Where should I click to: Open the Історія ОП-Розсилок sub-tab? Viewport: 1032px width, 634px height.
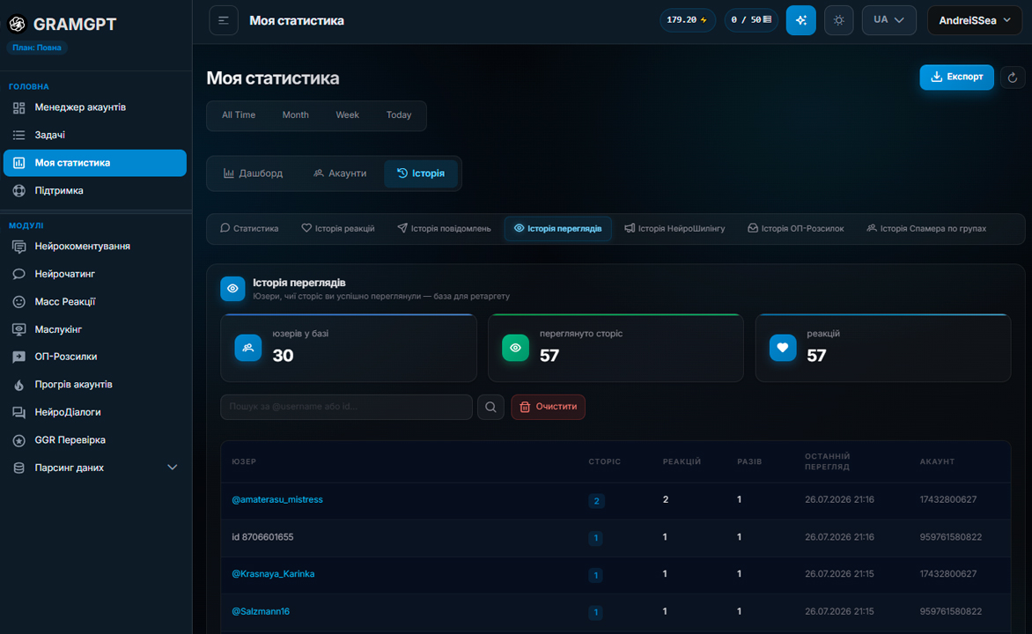796,228
